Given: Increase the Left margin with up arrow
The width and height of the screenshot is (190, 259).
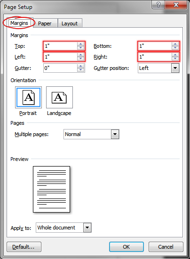Looking at the screenshot, I should tap(80, 55).
